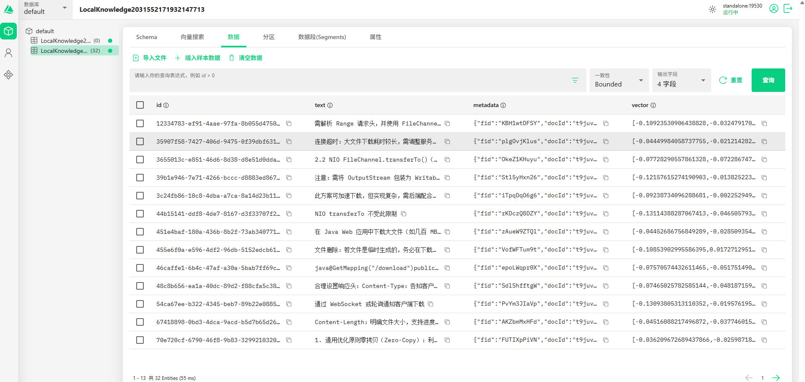Click the green 查询 query button
805x382 pixels.
[768, 80]
